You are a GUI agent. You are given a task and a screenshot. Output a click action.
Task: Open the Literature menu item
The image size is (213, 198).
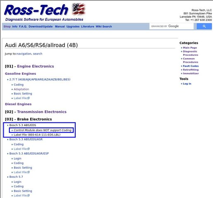88,26
